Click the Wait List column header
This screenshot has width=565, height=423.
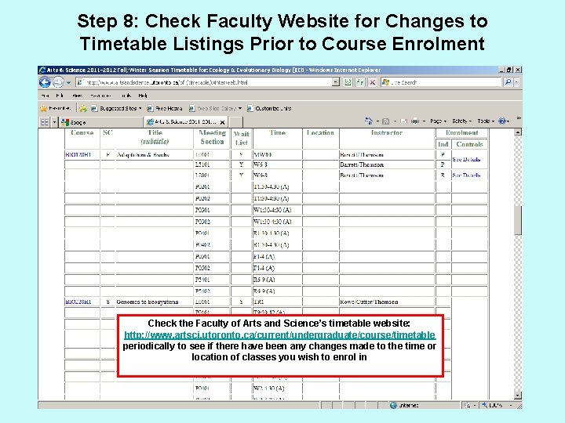[x=241, y=138]
